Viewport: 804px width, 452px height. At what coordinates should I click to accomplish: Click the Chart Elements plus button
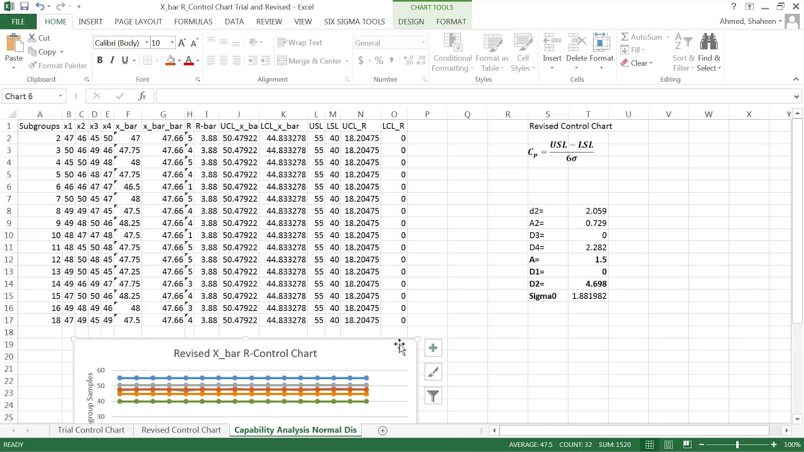tap(433, 348)
